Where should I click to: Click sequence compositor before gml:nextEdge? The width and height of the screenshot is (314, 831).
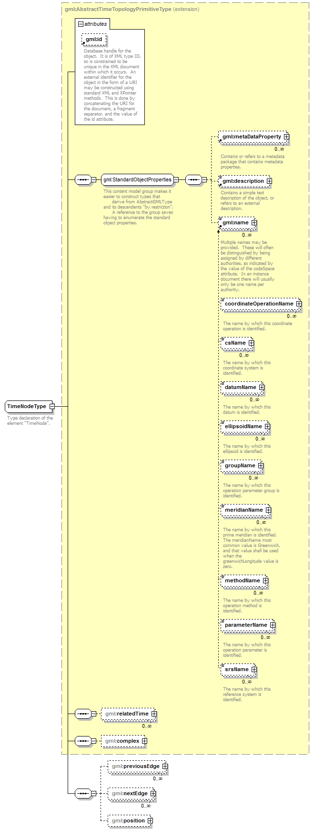(83, 793)
